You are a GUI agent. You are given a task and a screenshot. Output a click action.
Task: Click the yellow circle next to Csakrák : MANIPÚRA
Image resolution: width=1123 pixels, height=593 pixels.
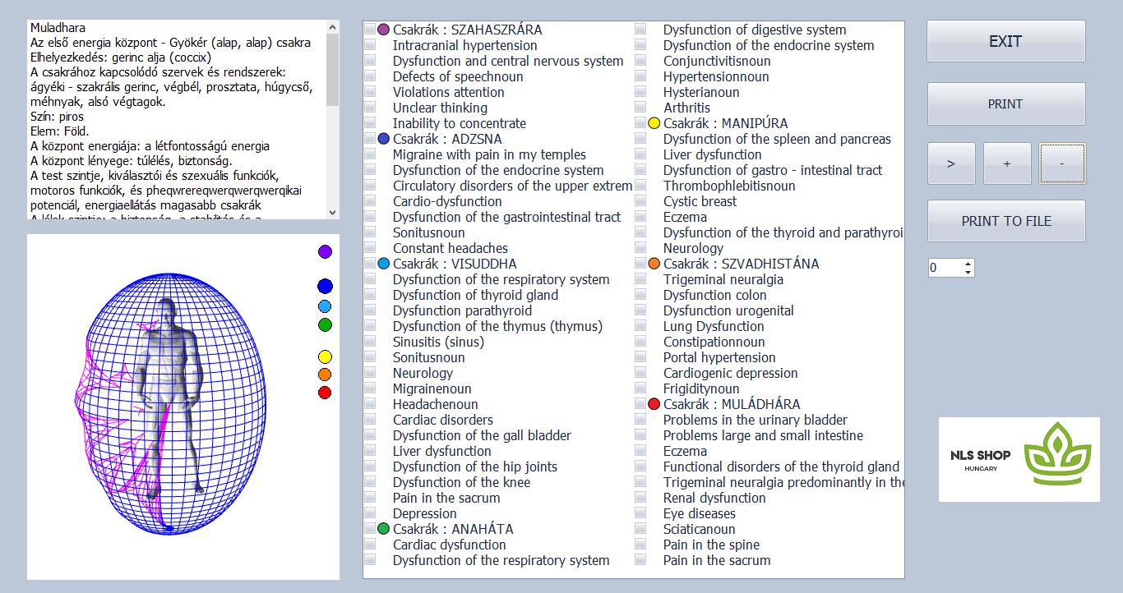tap(654, 123)
